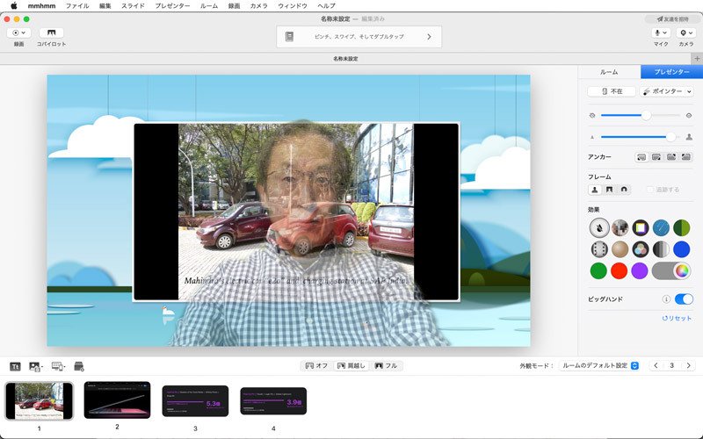Add a text slide with Tt icon
This screenshot has height=439, width=703.
point(15,366)
